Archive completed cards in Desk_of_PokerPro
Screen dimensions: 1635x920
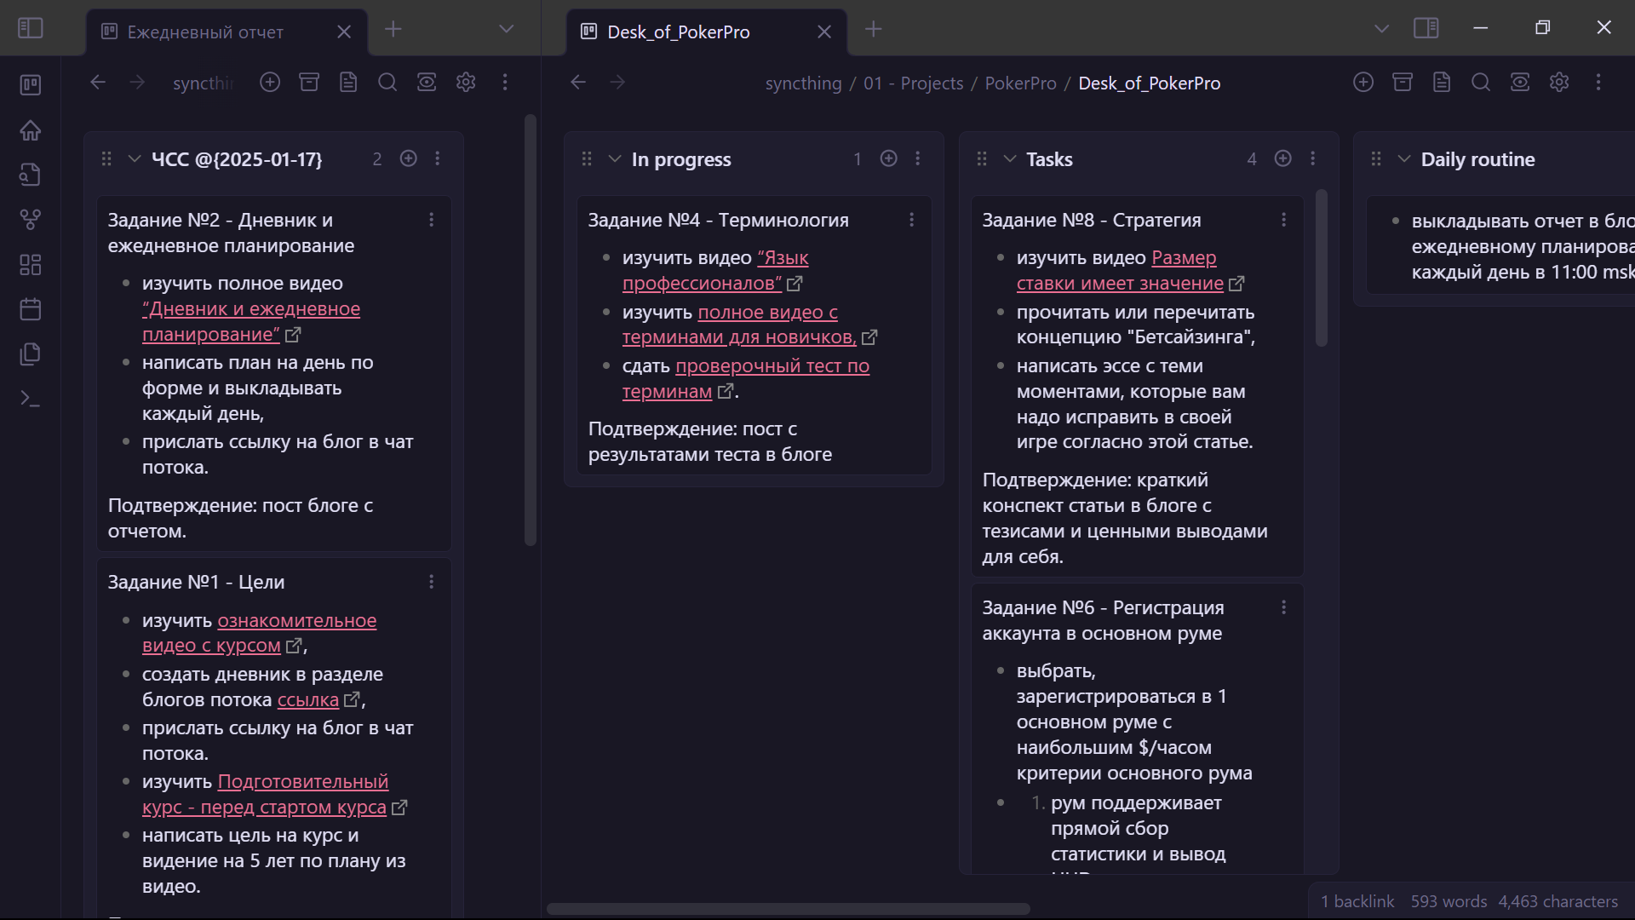tap(1403, 82)
